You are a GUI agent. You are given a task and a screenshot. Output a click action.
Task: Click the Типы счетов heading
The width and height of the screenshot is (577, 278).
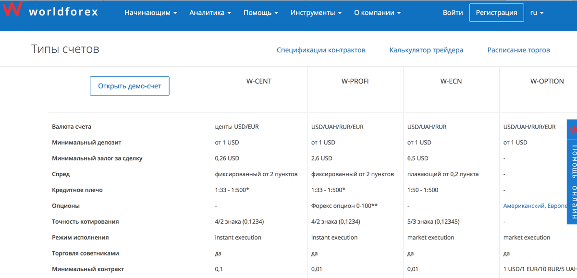tap(65, 49)
